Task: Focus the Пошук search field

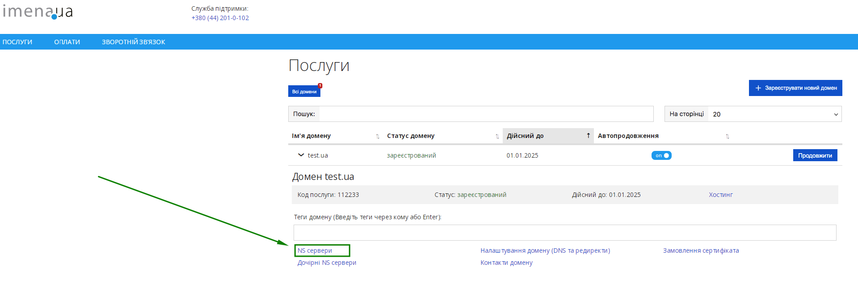Action: pos(486,114)
